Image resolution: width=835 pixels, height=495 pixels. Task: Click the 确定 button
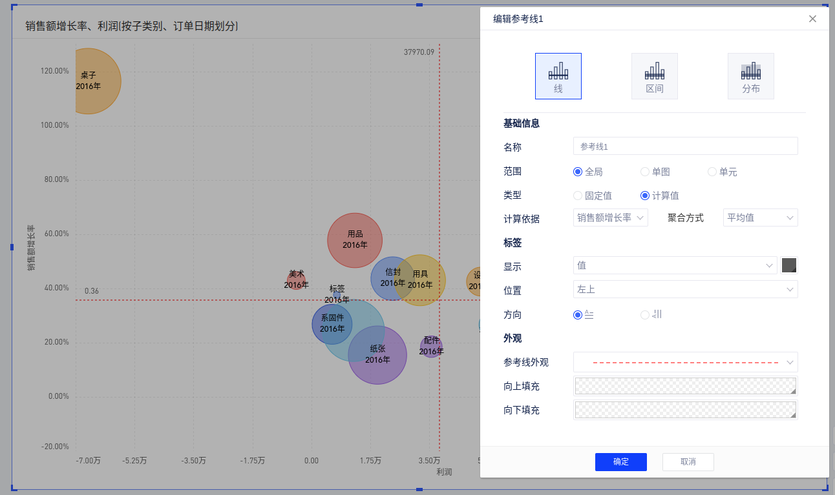click(620, 462)
